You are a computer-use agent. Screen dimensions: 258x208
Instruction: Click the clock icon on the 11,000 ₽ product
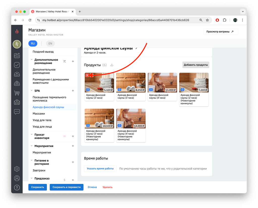coord(151,90)
